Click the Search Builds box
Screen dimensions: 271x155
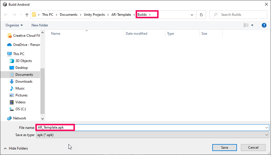[241, 15]
